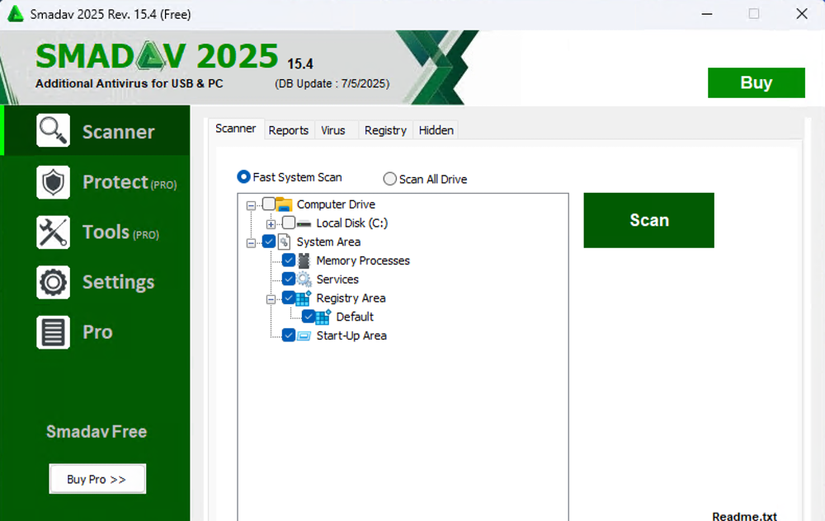This screenshot has width=825, height=521.
Task: Click the Pro document list icon
Action: point(53,332)
